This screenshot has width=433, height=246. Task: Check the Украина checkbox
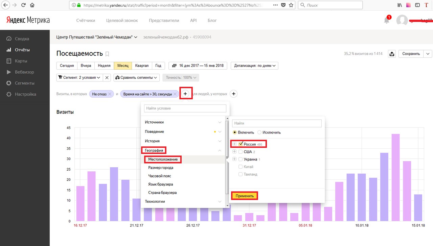pos(241,159)
